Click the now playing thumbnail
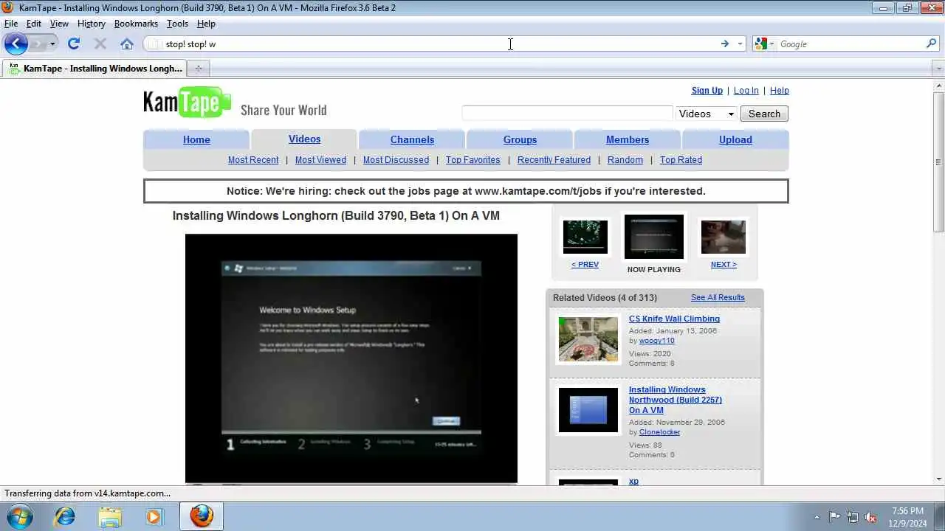This screenshot has height=531, width=945. pos(654,237)
